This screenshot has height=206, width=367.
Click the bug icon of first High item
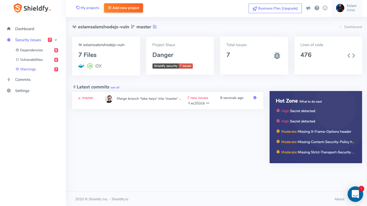coord(278,111)
